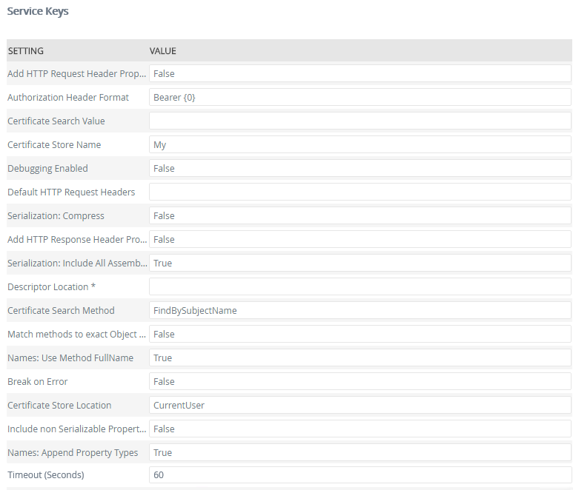This screenshot has height=490, width=573.
Task: Edit the Certificate Store Location field
Action: point(360,406)
